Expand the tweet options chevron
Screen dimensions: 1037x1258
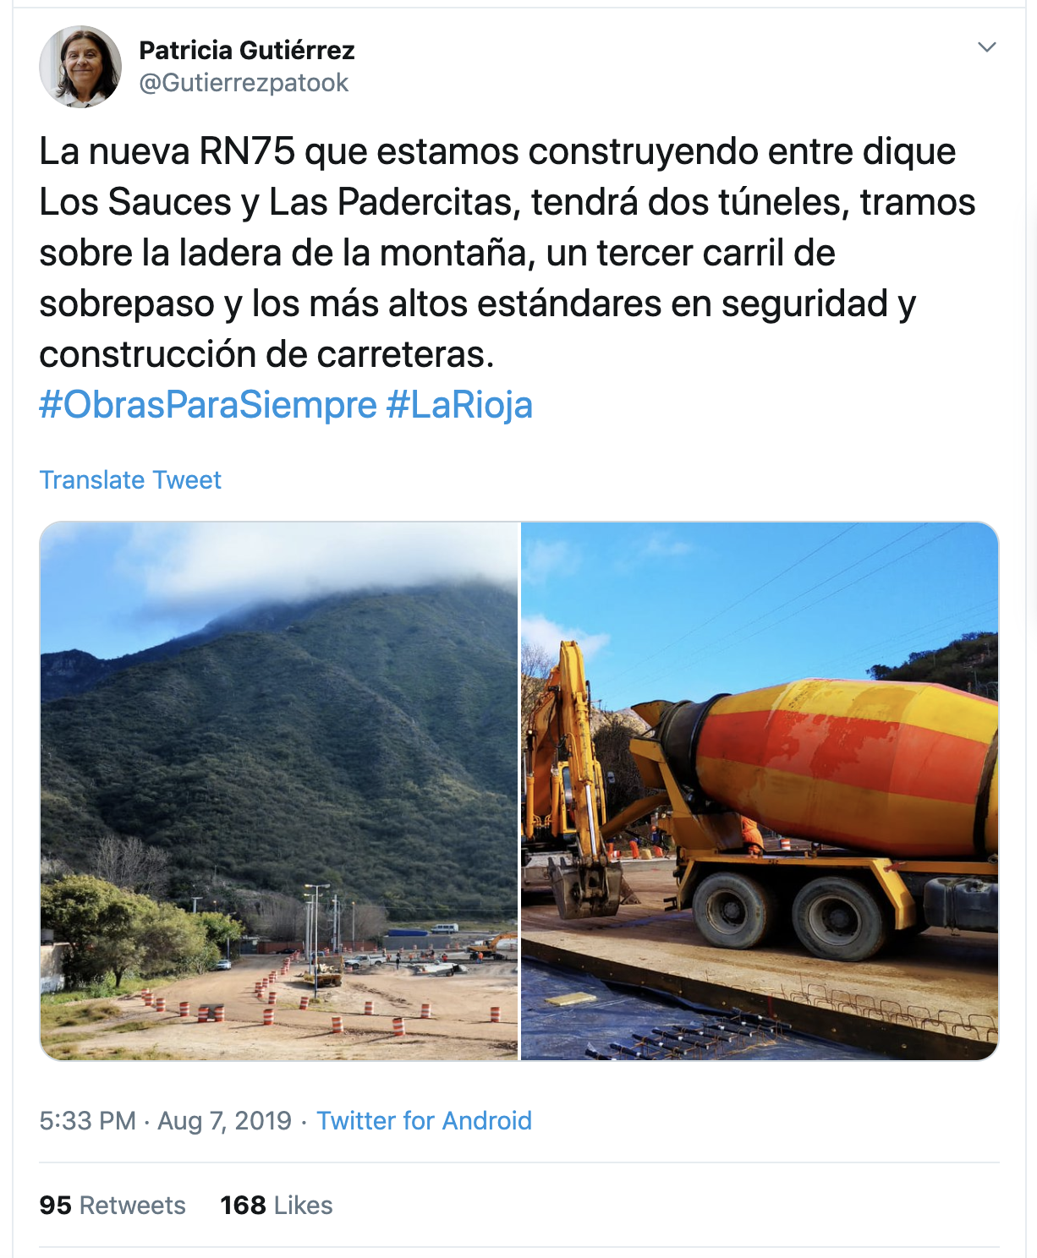click(986, 47)
